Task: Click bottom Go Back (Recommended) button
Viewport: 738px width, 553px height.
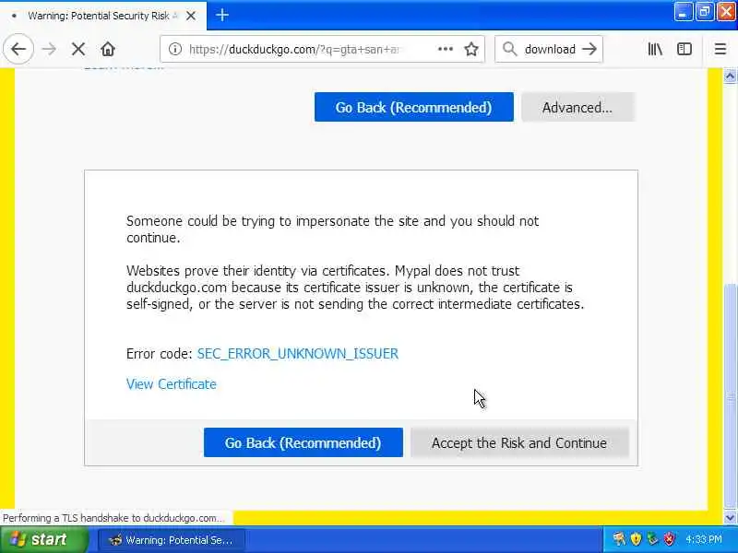Action: pos(304,442)
